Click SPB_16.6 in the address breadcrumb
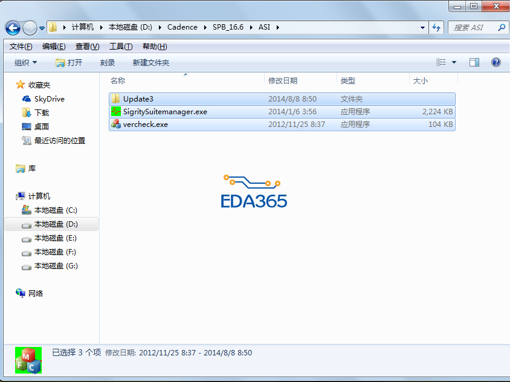The image size is (510, 382). tap(228, 27)
